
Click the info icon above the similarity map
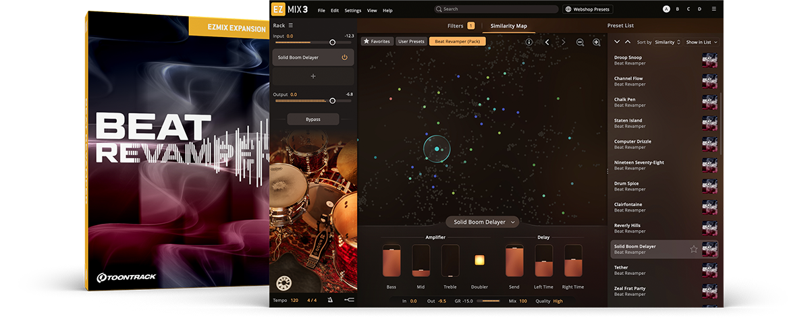[529, 42]
